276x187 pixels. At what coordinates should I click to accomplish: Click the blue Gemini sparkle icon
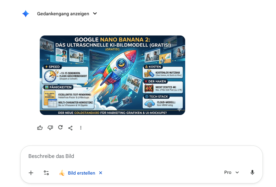(26, 14)
